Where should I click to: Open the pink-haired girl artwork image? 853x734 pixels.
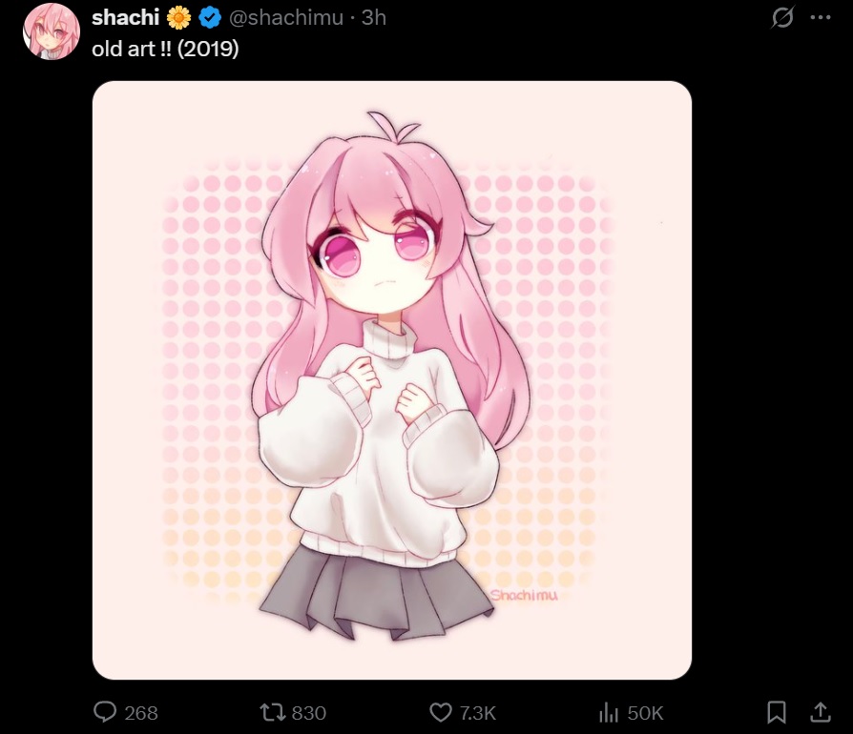pyautogui.click(x=392, y=379)
